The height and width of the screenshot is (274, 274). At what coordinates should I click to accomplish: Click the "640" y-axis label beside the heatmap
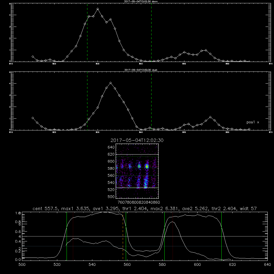[x=111, y=147]
